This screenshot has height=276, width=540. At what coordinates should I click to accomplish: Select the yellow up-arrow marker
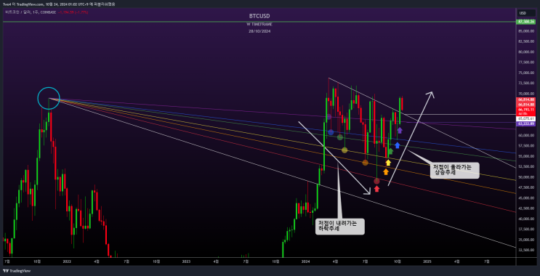point(388,163)
